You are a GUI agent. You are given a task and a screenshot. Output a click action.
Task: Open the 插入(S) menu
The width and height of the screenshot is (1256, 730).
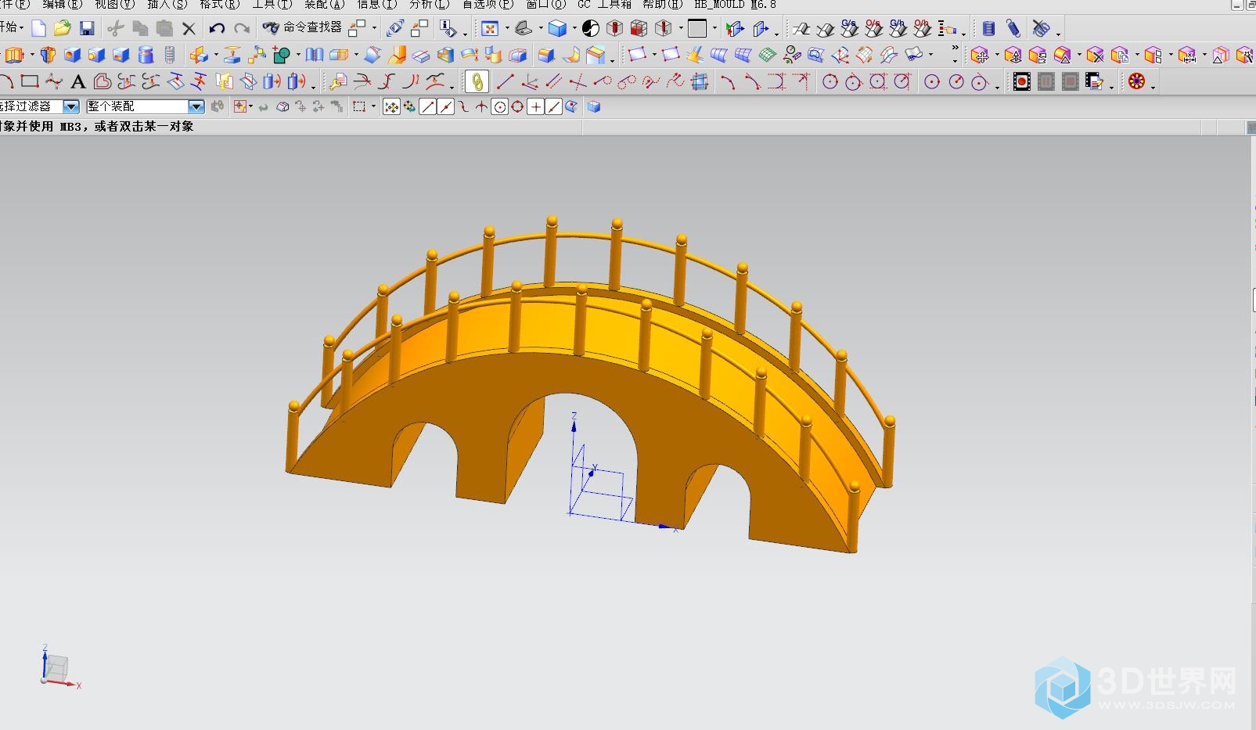167,5
